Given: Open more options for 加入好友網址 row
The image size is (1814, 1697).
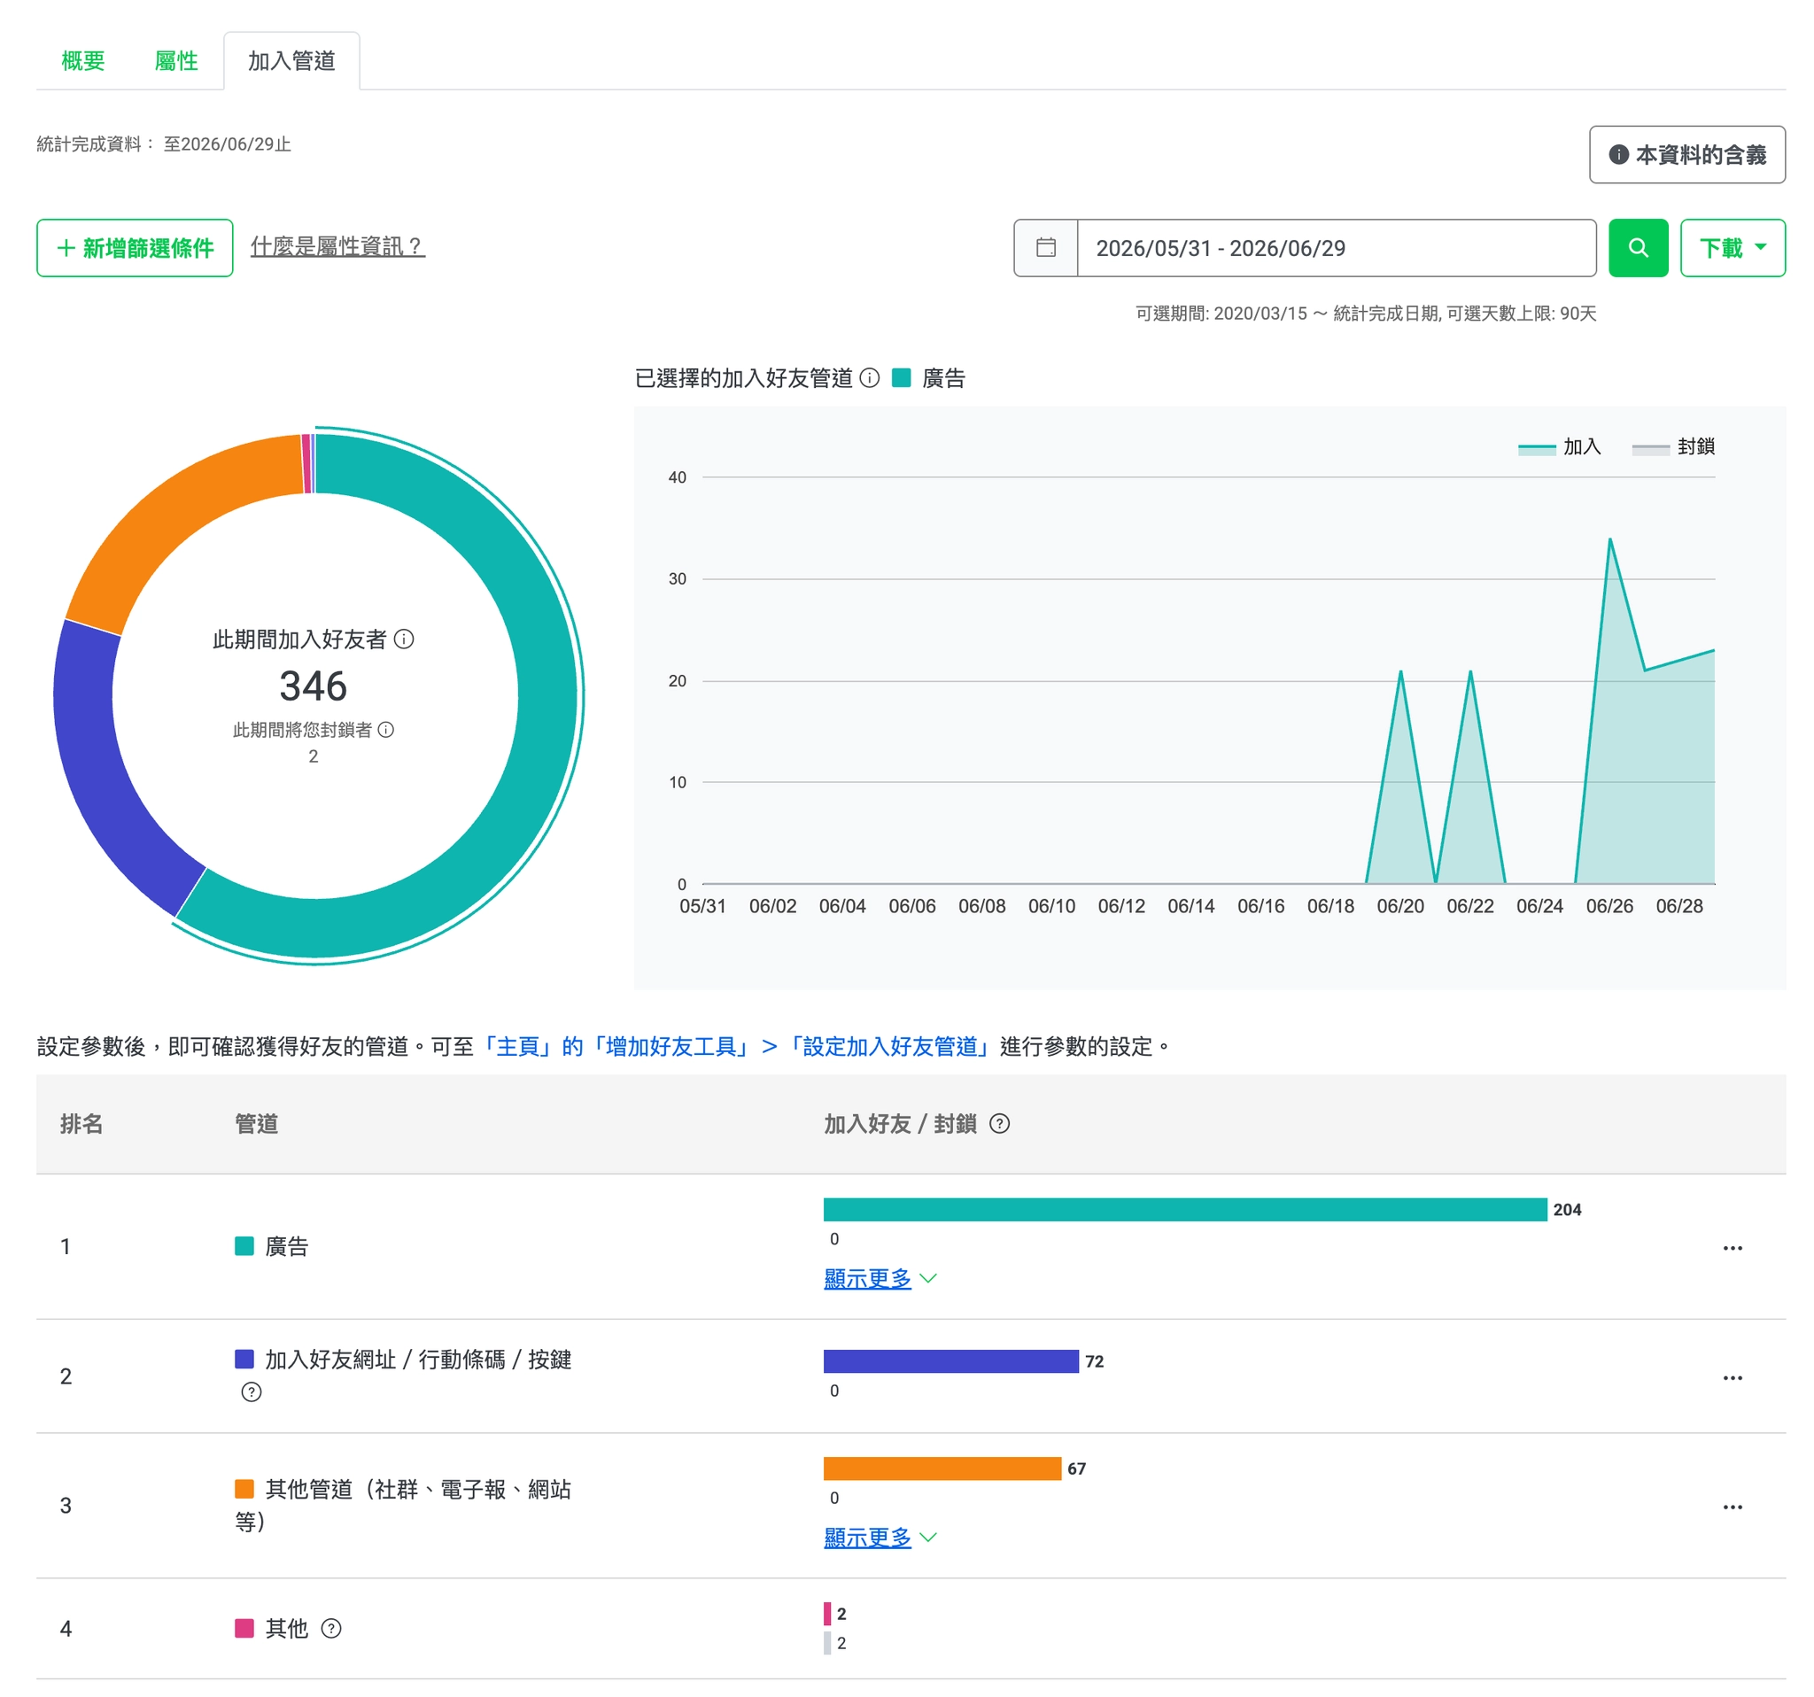Looking at the screenshot, I should [x=1732, y=1377].
